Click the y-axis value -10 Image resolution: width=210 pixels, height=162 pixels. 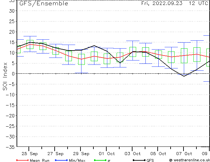point(10,95)
